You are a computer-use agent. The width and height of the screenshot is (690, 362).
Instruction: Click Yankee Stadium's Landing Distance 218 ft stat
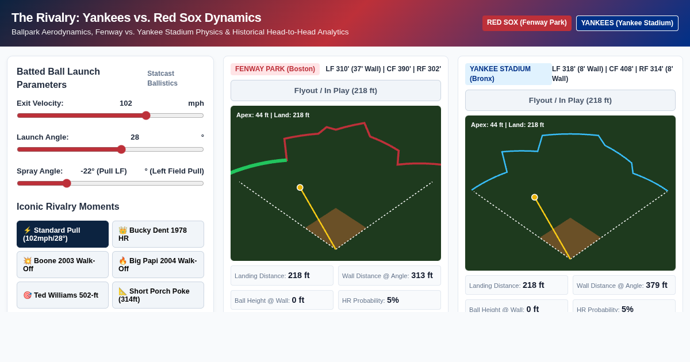pyautogui.click(x=516, y=286)
